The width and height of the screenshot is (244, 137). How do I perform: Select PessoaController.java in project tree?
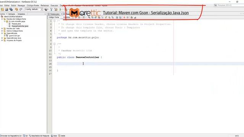(x=20, y=26)
